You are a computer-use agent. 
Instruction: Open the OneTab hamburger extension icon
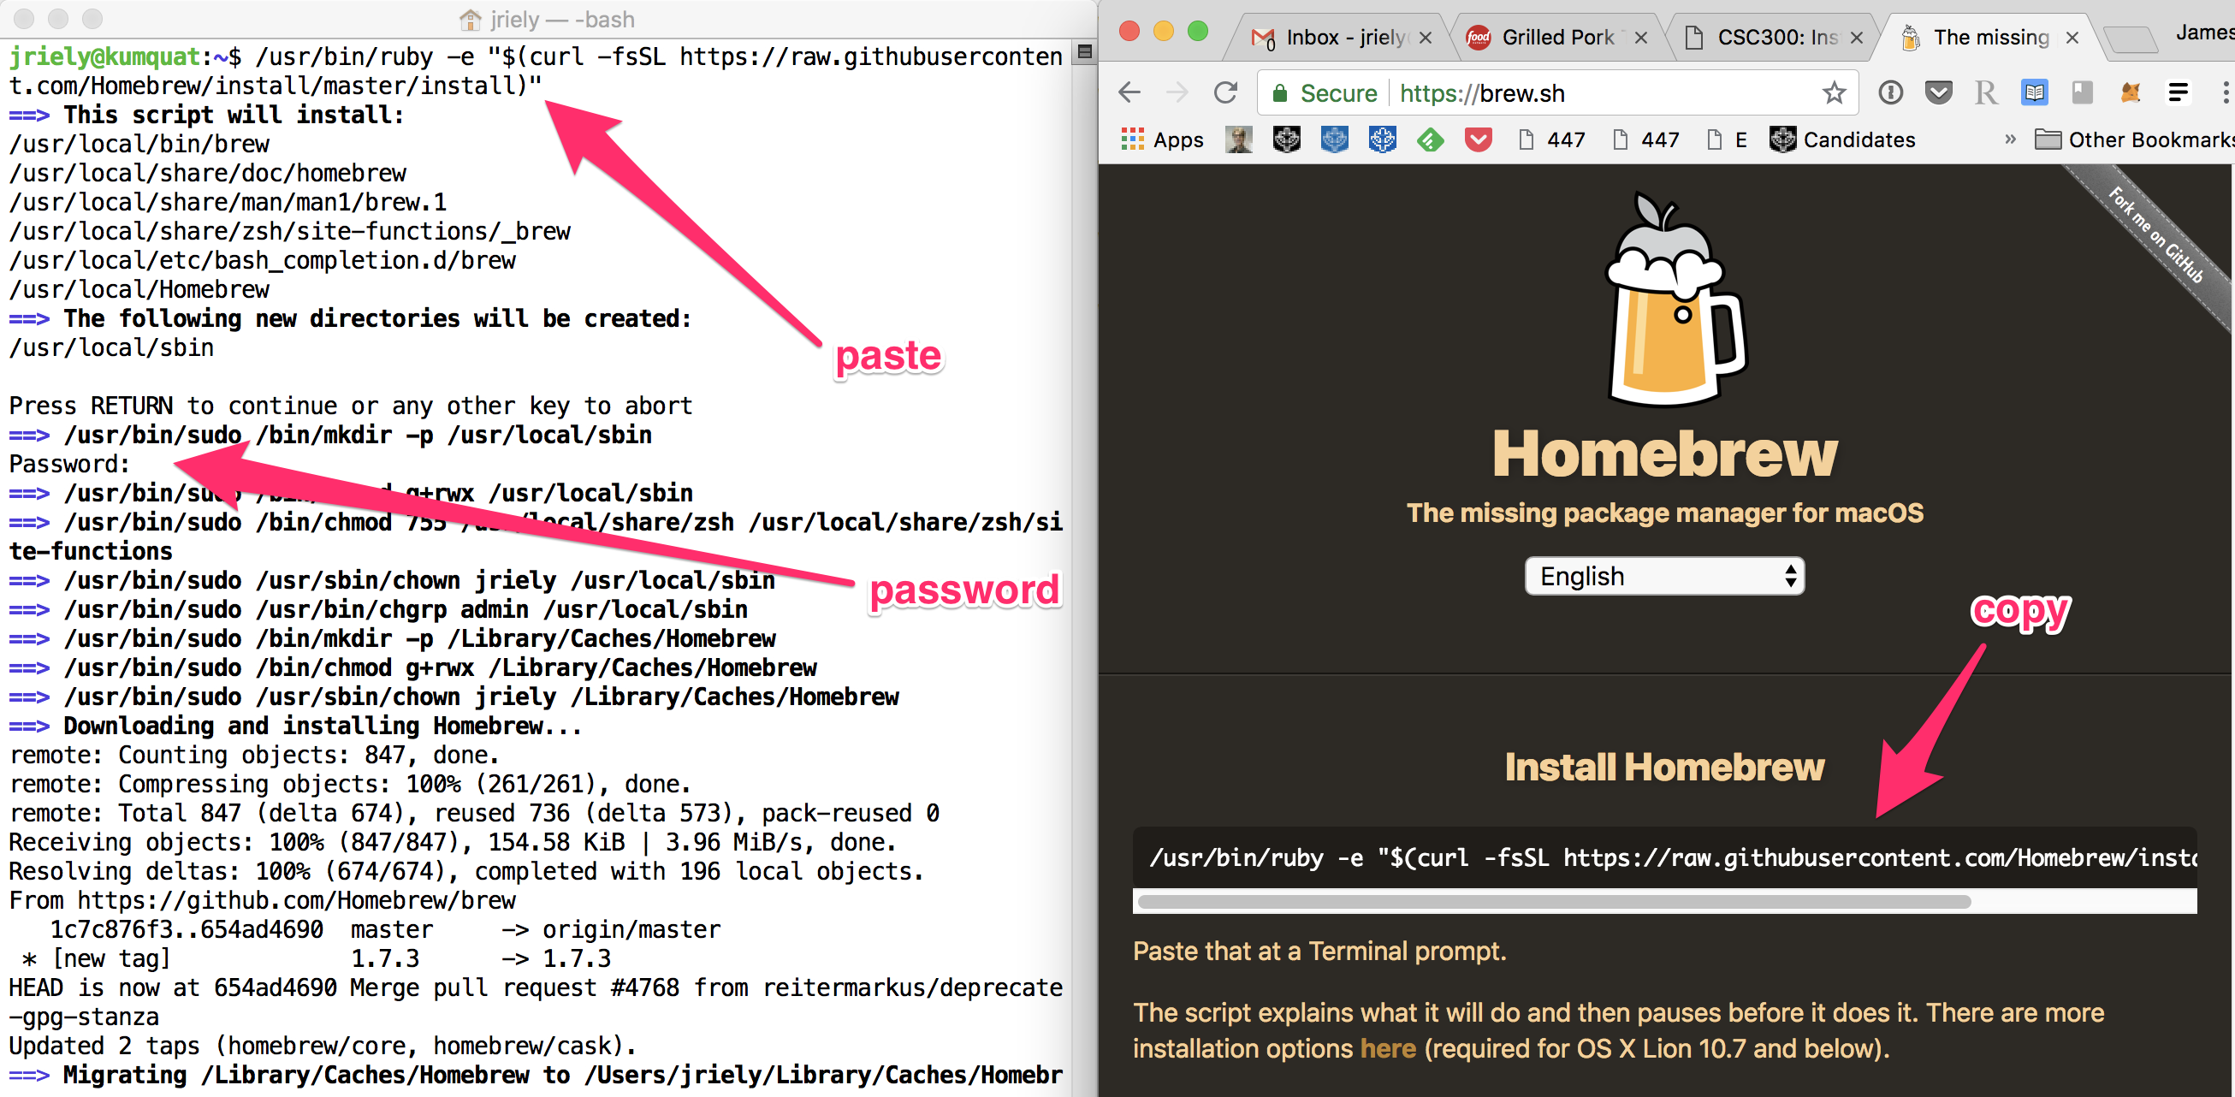pyautogui.click(x=2179, y=93)
